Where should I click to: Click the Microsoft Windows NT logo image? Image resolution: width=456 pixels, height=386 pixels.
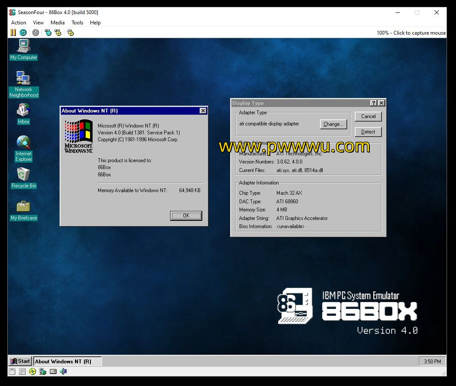click(x=79, y=137)
